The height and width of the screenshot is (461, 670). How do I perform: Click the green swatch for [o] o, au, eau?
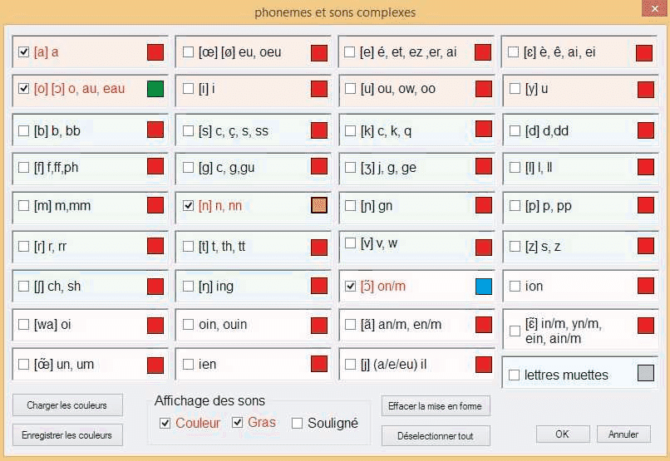tap(155, 89)
